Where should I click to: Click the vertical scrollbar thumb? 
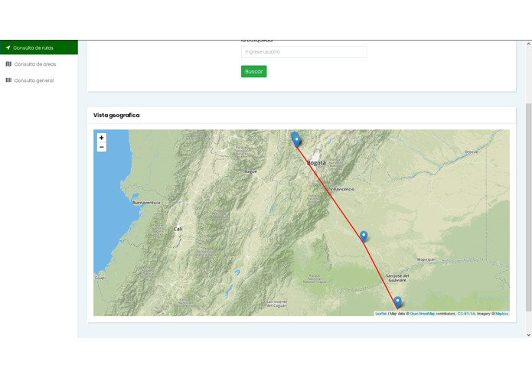(x=529, y=207)
